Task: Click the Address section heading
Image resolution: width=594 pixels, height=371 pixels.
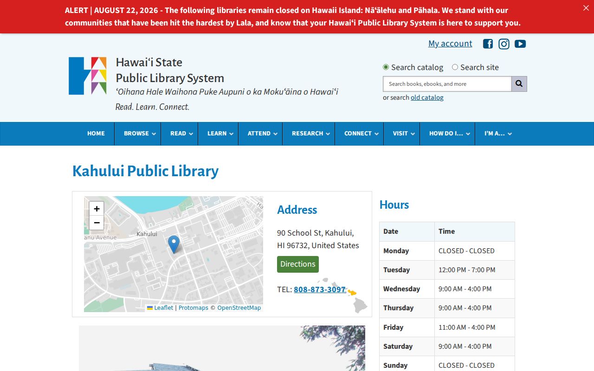Action: pyautogui.click(x=297, y=210)
